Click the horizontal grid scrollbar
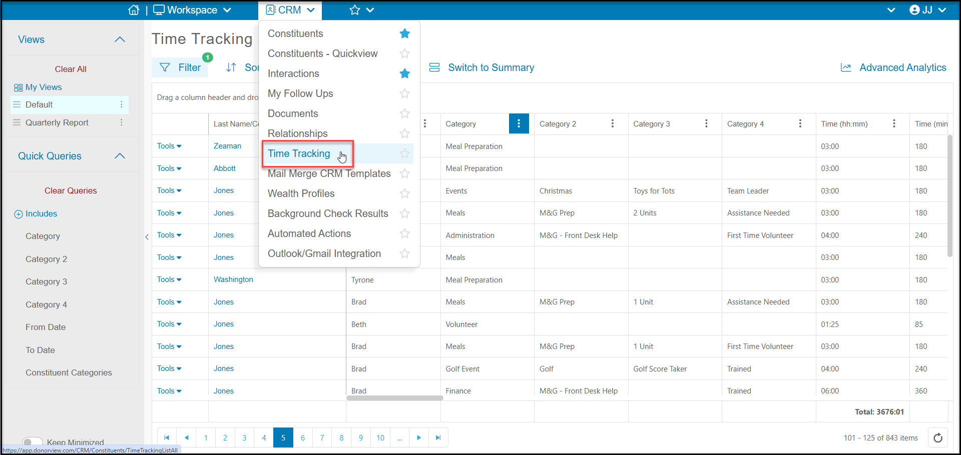The width and height of the screenshot is (961, 455). point(394,398)
